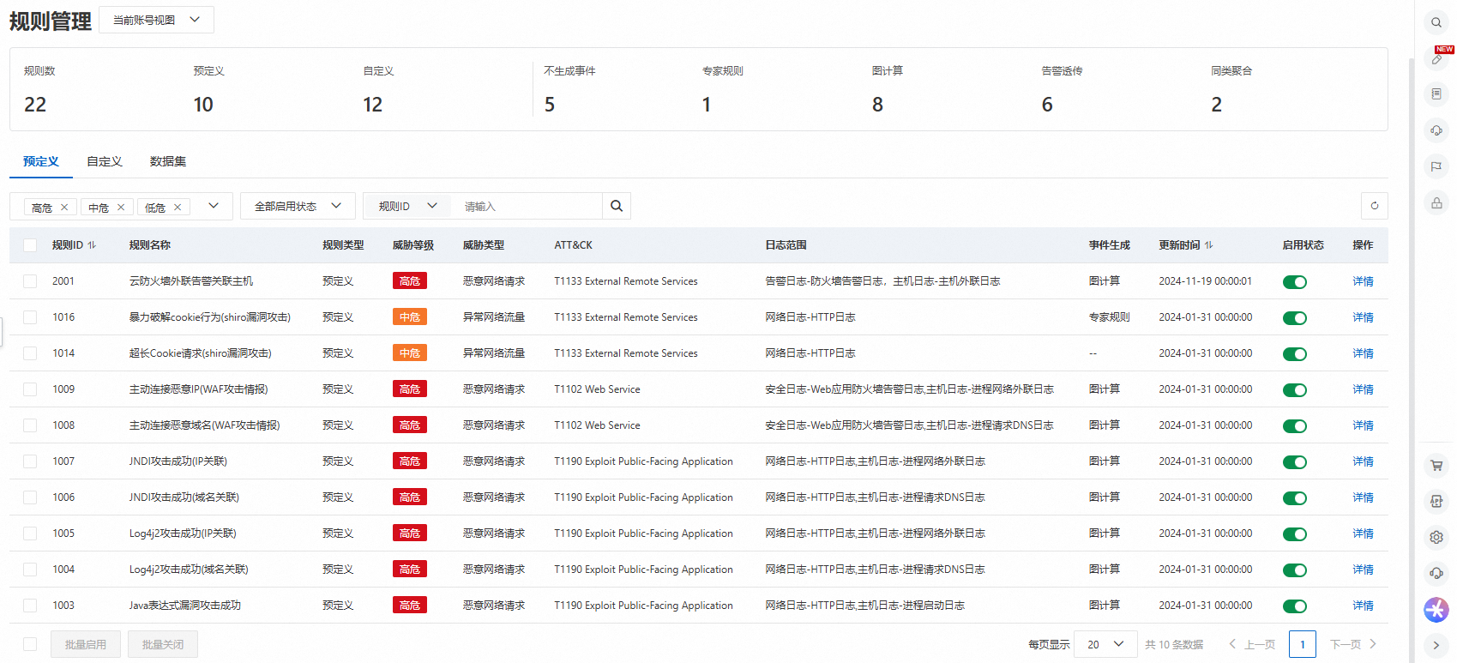
Task: Refresh the rule list with the refresh icon
Action: coord(1375,206)
